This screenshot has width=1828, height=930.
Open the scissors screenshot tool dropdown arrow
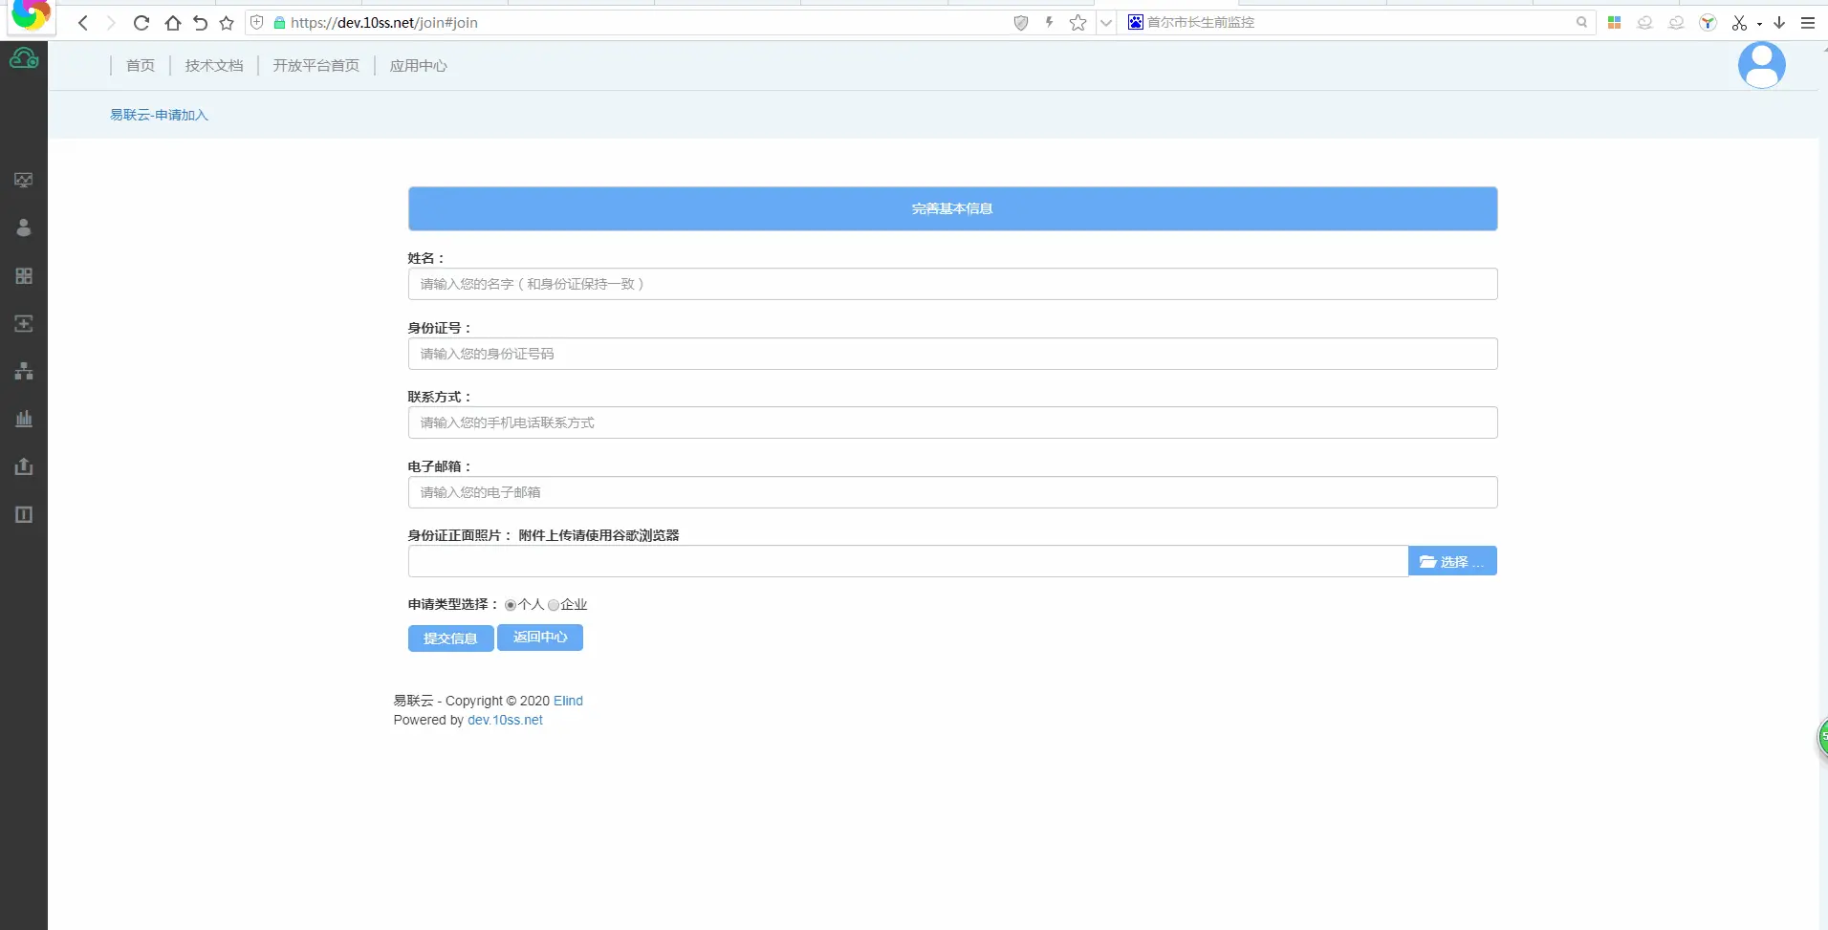(x=1759, y=24)
